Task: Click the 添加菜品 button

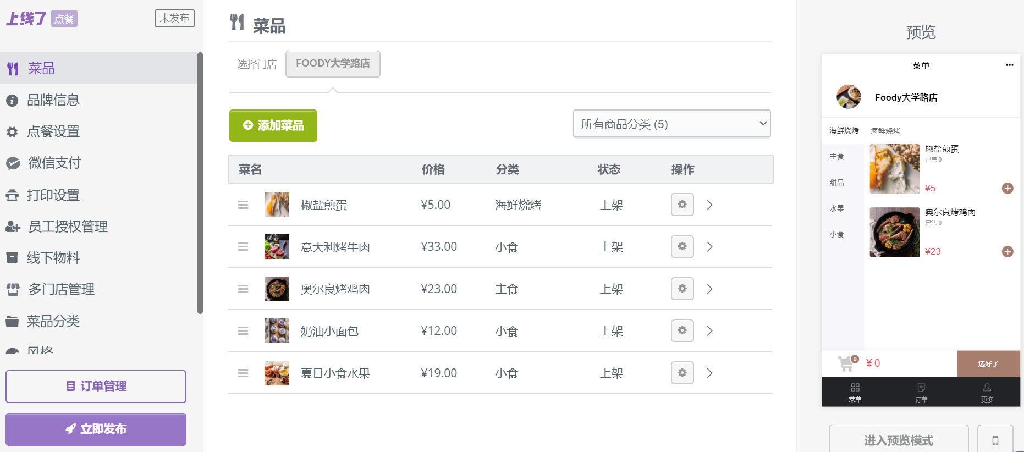Action: (273, 125)
